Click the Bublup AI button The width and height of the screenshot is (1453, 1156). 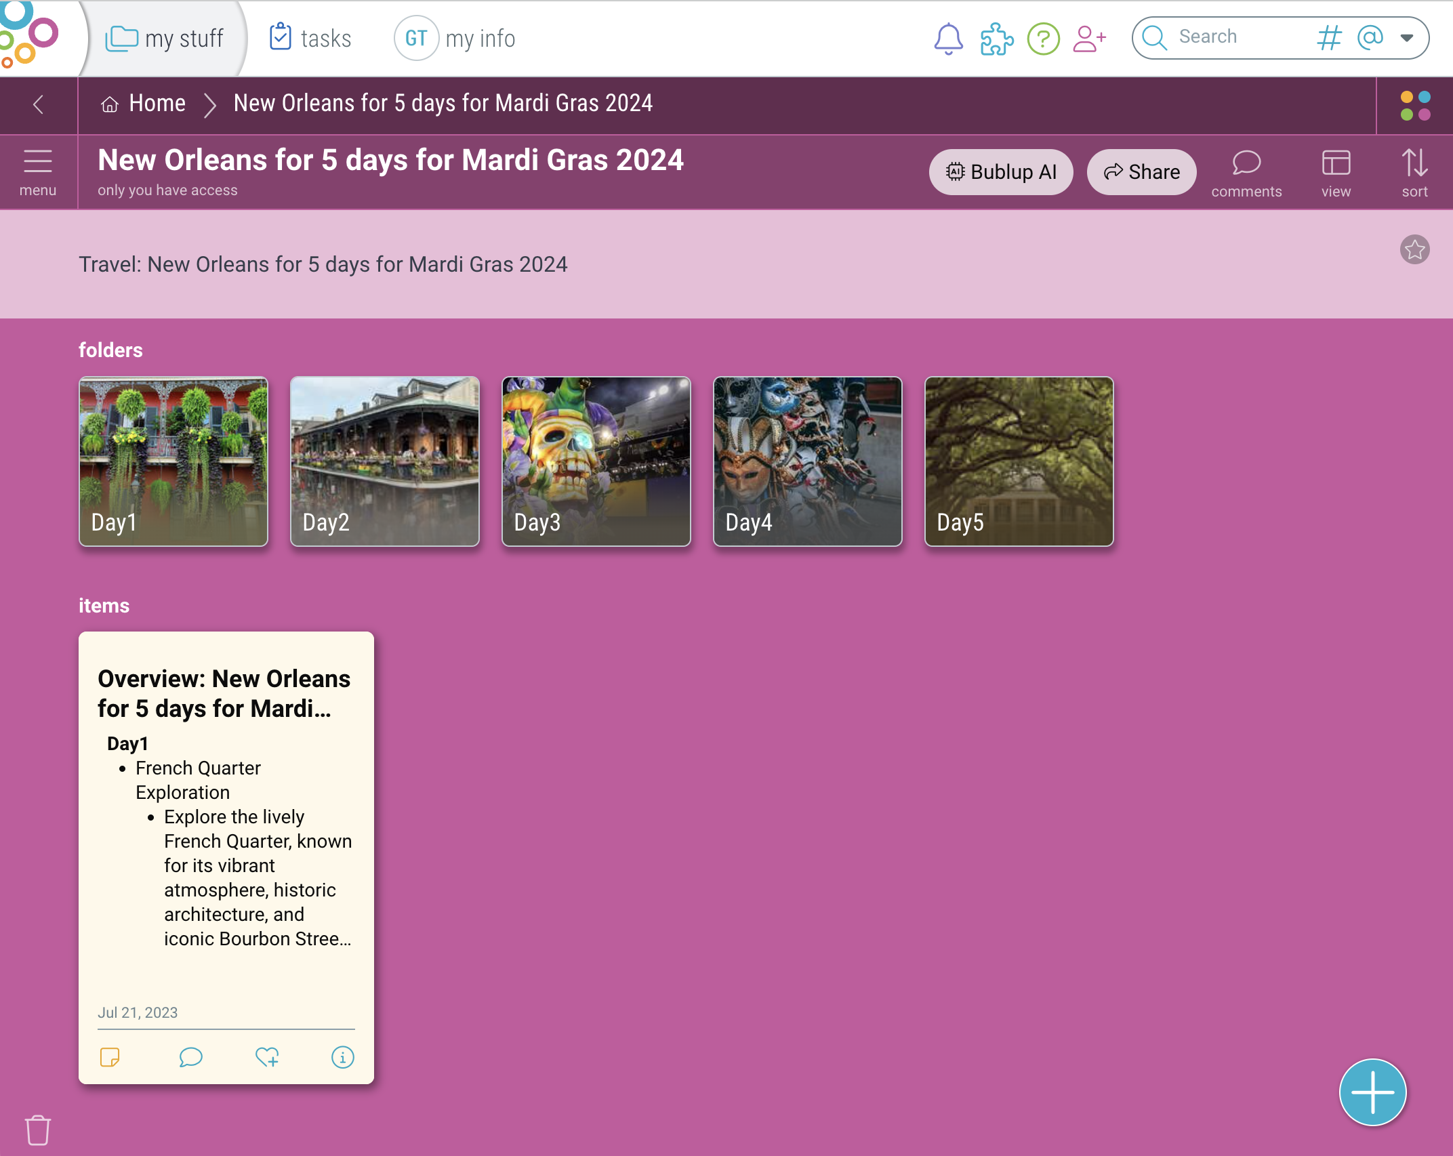(x=1000, y=172)
